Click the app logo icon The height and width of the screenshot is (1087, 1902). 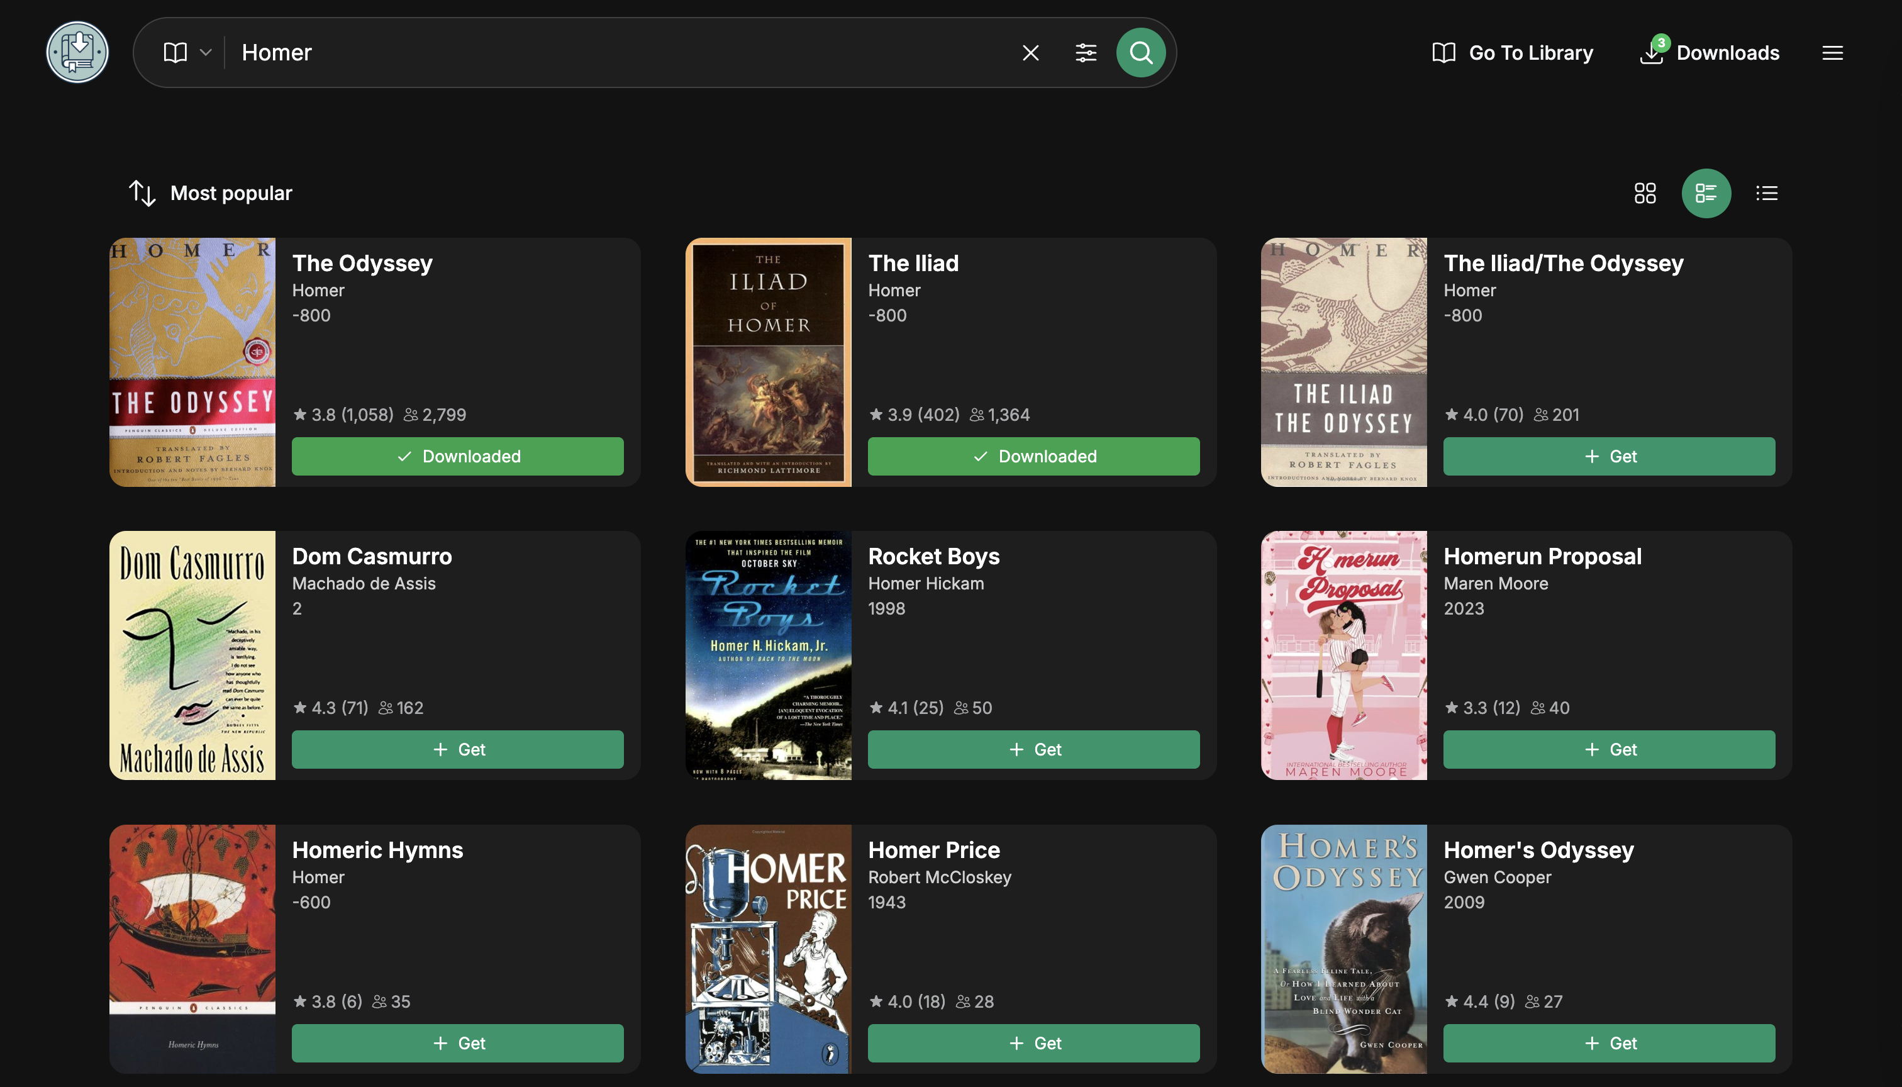(x=77, y=52)
